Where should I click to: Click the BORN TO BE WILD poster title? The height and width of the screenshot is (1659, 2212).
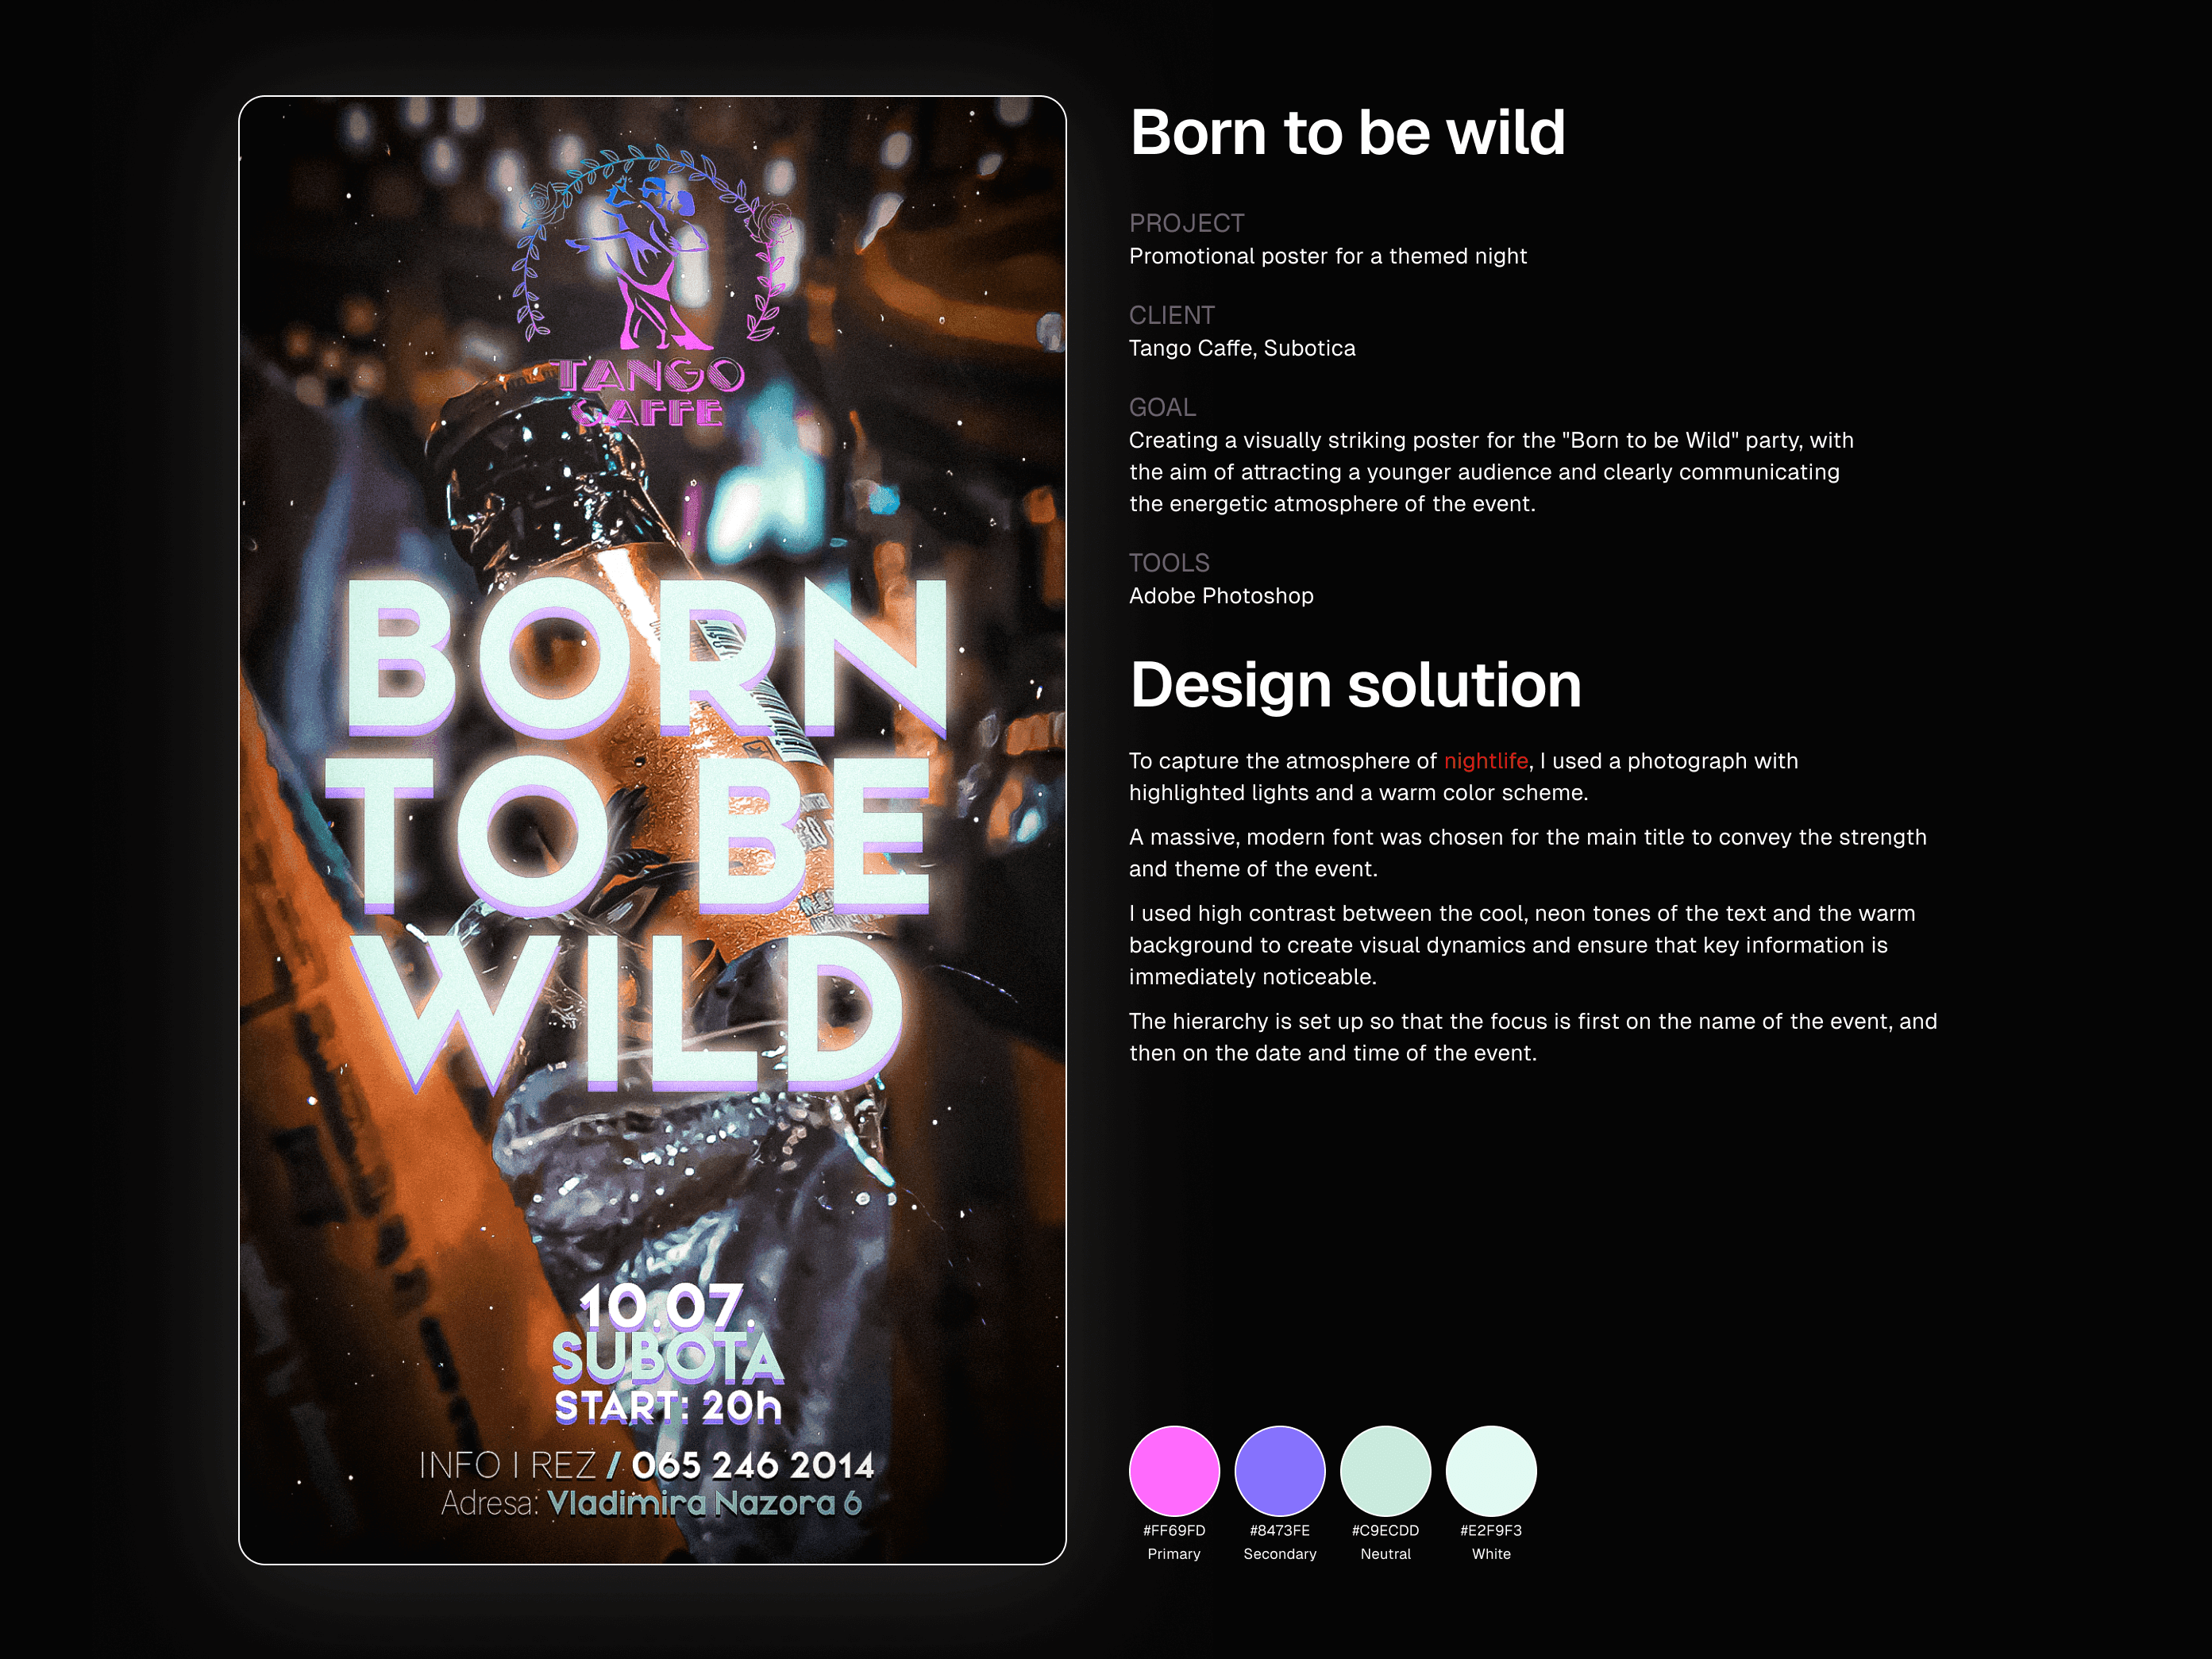point(636,835)
